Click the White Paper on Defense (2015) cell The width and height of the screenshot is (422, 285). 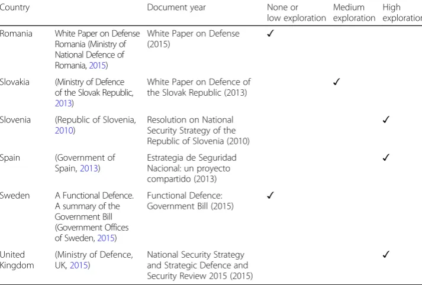(193, 38)
